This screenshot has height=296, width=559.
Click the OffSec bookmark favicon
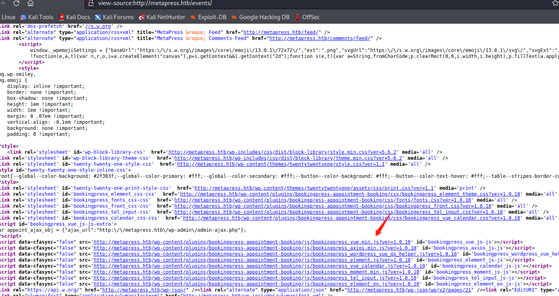297,17
